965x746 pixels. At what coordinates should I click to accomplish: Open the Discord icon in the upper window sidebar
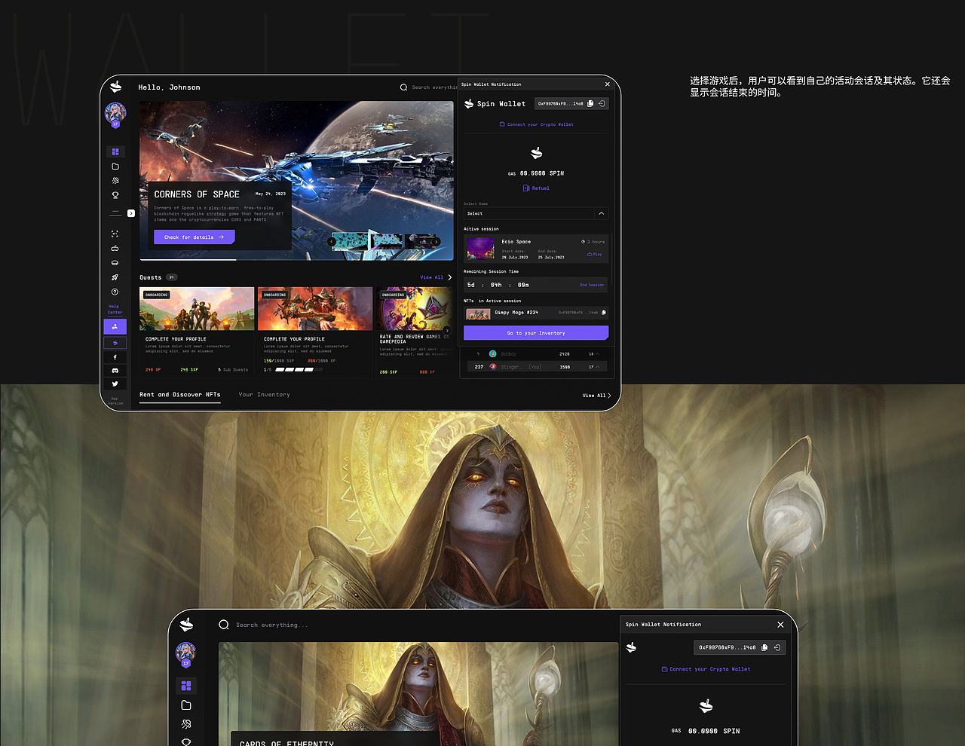115,371
